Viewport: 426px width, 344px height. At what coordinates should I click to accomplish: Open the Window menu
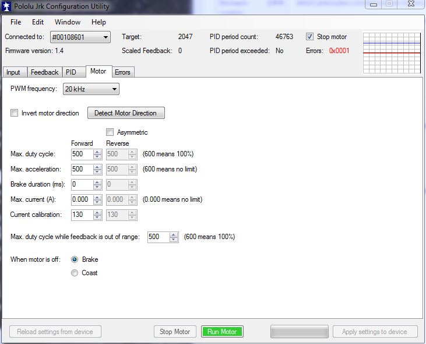(68, 22)
